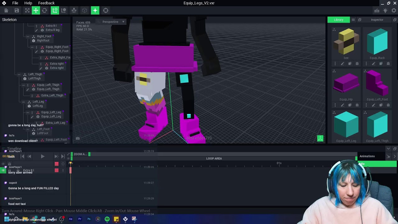This screenshot has width=398, height=224.
Task: Open Spotify from taskbar
Action: (x=107, y=219)
